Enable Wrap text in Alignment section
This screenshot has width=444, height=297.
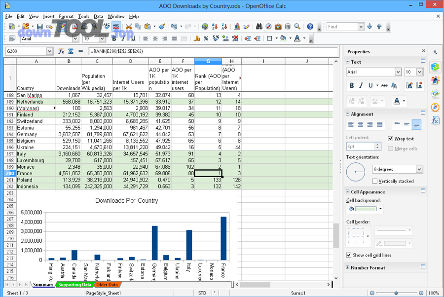(389, 138)
